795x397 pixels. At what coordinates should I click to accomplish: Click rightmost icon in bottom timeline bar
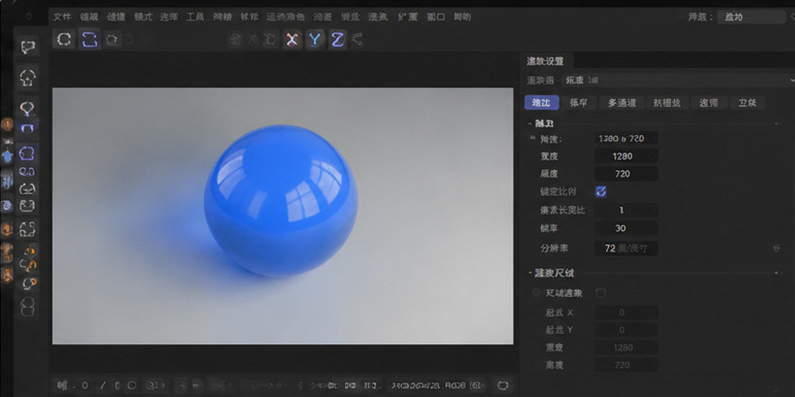click(x=503, y=386)
